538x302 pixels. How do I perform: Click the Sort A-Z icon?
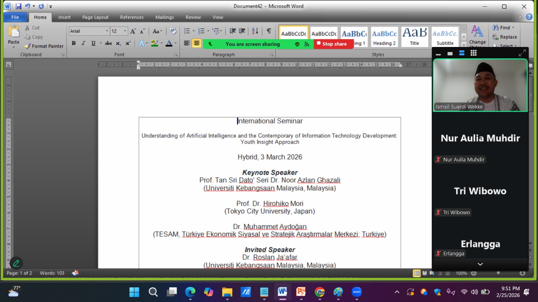255,31
